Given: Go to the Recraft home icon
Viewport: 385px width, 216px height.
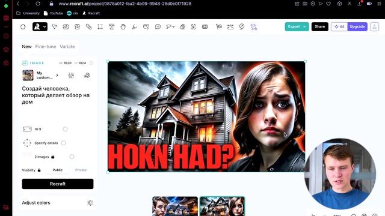Looking at the screenshot, I should pos(23,26).
